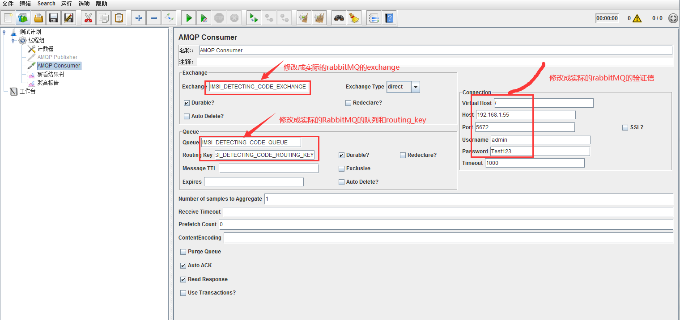The height and width of the screenshot is (320, 680).
Task: Uncheck the Auto ACK checkbox
Action: pos(183,265)
